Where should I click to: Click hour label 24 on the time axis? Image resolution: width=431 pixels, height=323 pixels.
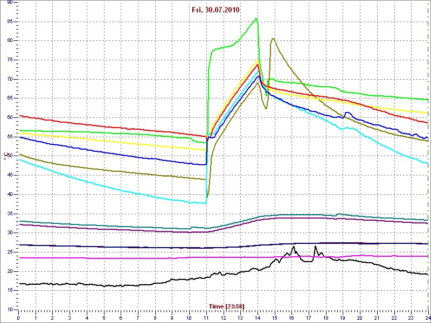pyautogui.click(x=427, y=318)
